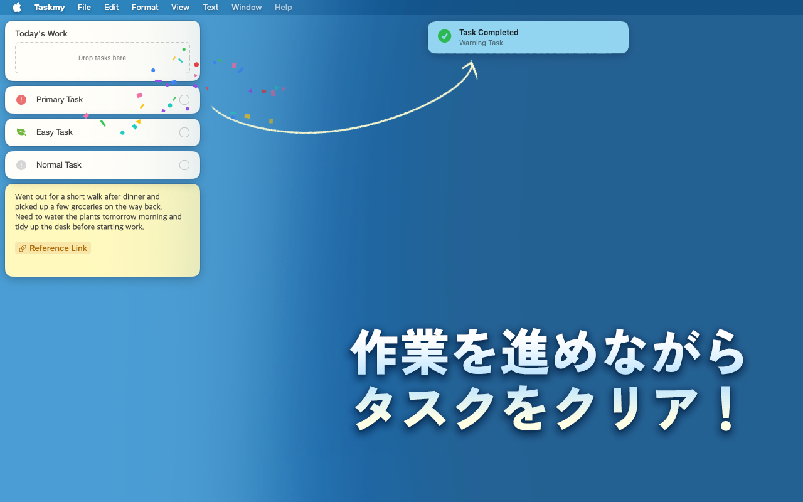Click the 'Drop tasks here' zone

102,58
